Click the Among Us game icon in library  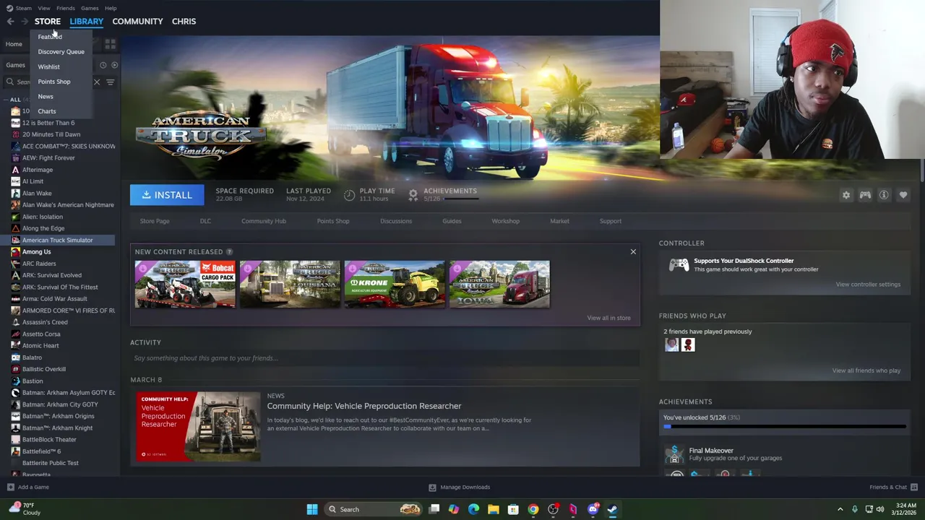pyautogui.click(x=15, y=252)
